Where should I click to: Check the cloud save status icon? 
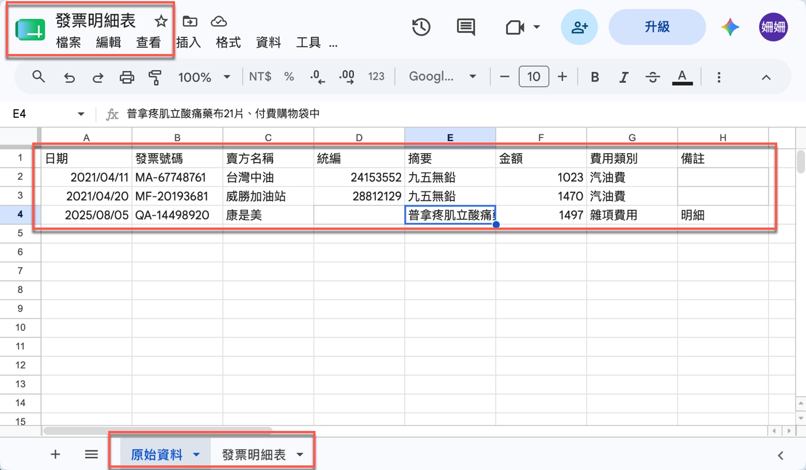pos(218,22)
